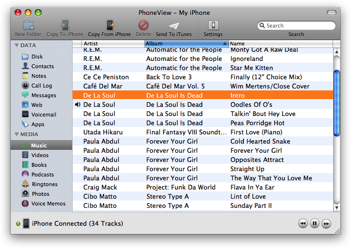
Task: Click the Send To iTunes icon
Action: point(174,26)
